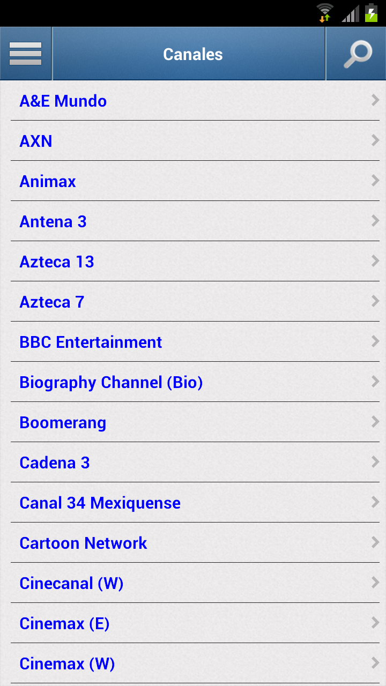
Task: Open Biography Channel (Bio) listing
Action: [x=111, y=382]
